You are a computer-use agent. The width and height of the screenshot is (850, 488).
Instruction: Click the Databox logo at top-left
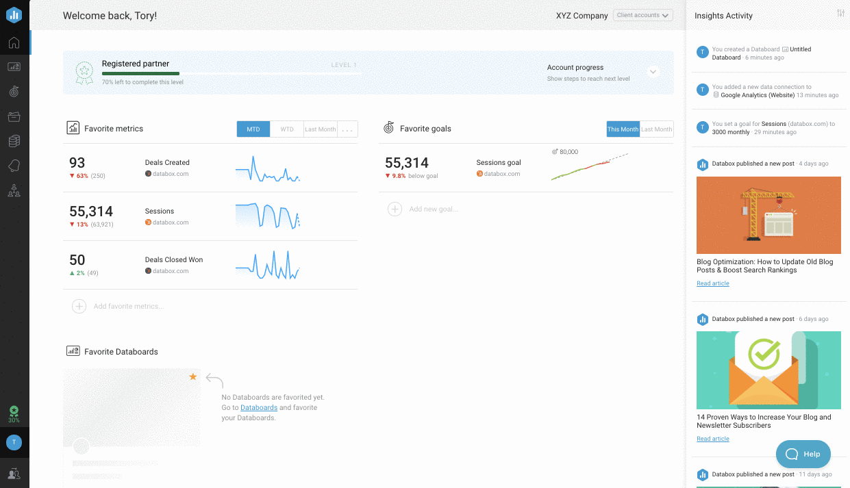[x=14, y=14]
